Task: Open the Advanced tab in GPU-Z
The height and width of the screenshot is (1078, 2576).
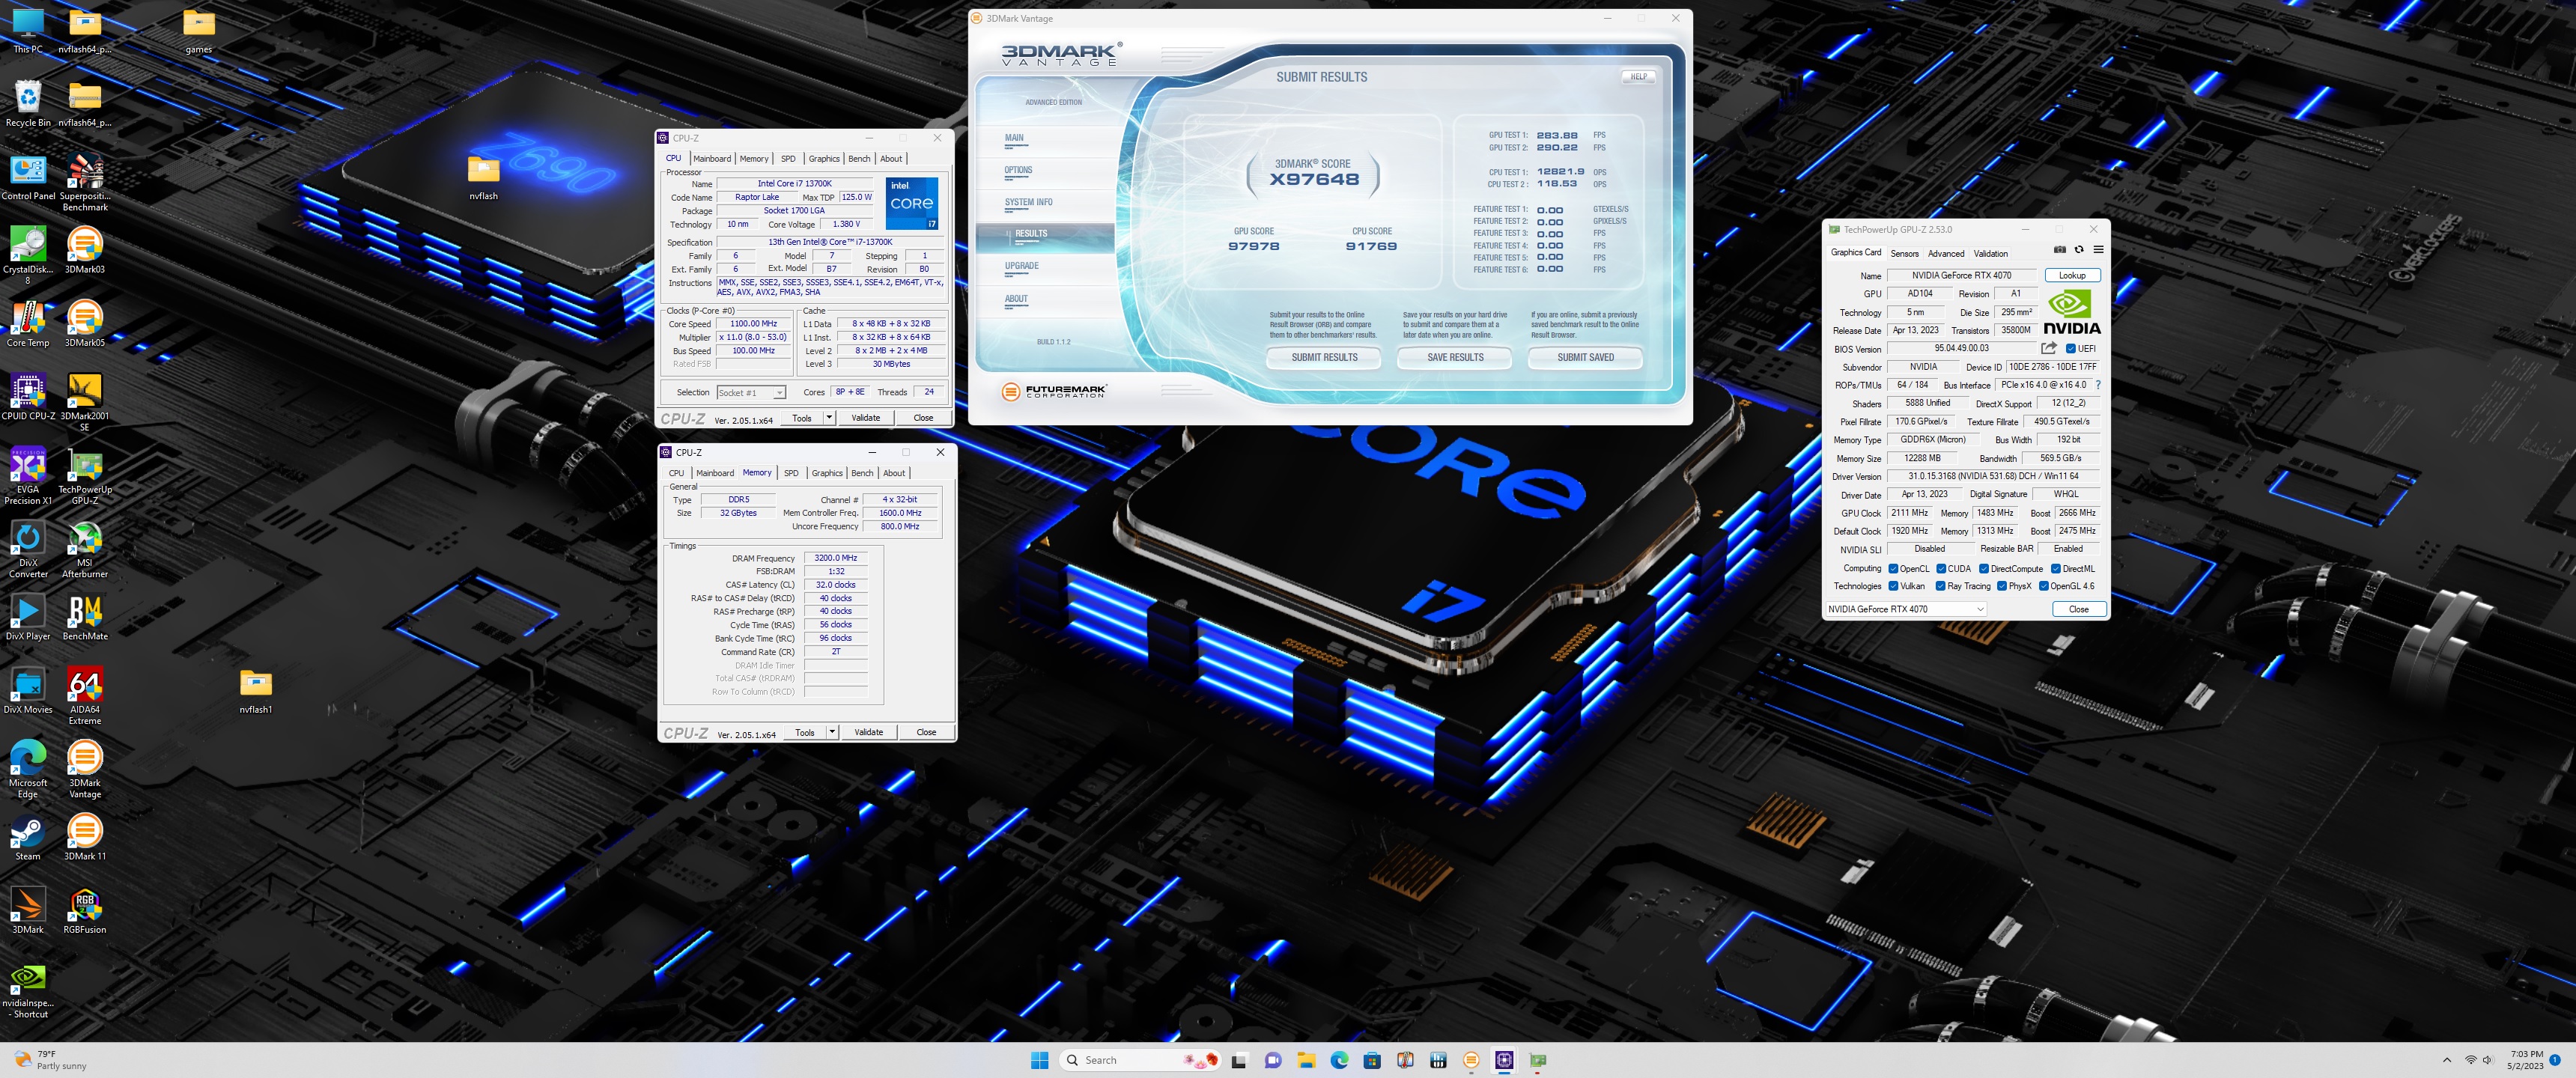Action: (1946, 253)
